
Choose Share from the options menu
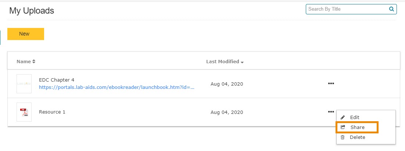point(357,127)
